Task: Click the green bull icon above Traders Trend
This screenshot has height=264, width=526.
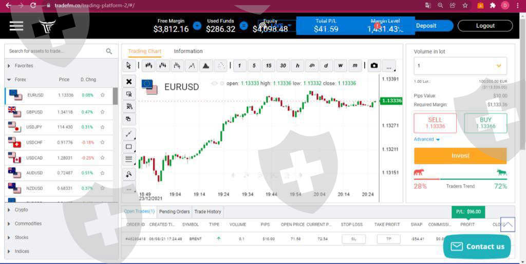Action: 501,173
